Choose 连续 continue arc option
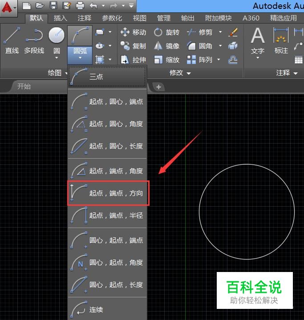 [107, 310]
